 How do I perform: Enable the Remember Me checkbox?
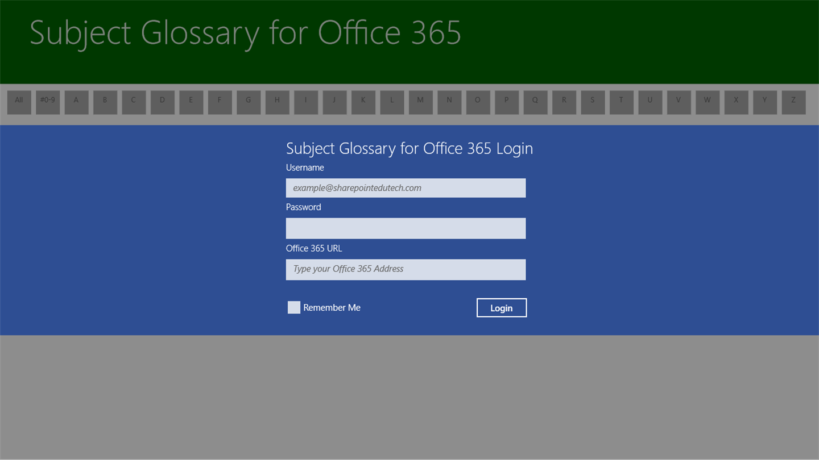pos(294,307)
